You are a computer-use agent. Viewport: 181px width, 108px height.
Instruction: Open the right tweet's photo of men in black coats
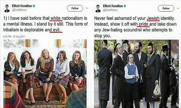(x=136, y=74)
